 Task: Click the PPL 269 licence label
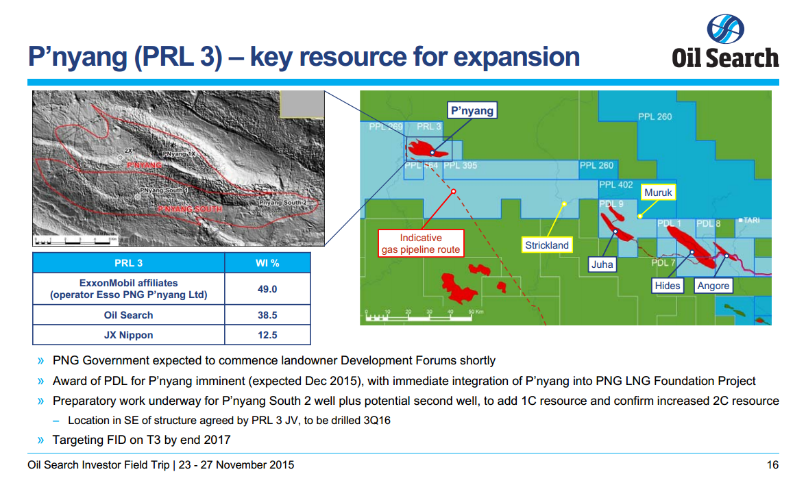[x=385, y=126]
